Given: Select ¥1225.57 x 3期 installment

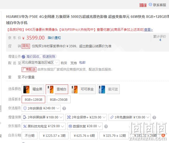Looking at the screenshot, I should 54,136.
